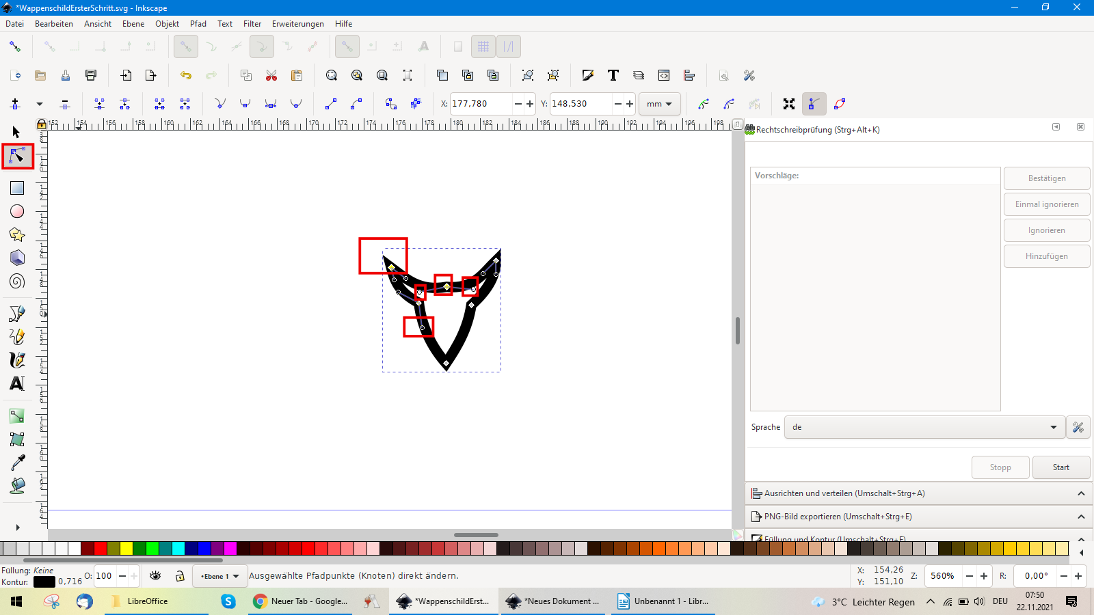Open the Sprache language dropdown
The width and height of the screenshot is (1094, 615).
(x=924, y=427)
